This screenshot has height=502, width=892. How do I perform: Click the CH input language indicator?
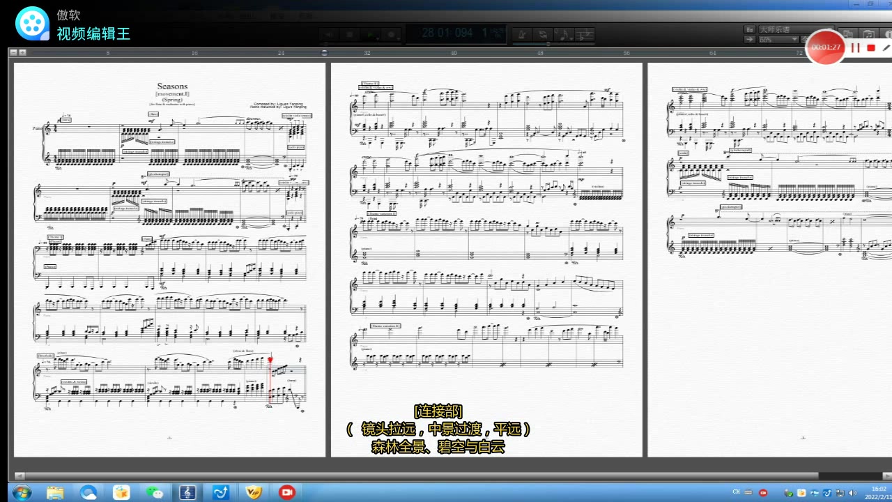pyautogui.click(x=736, y=492)
